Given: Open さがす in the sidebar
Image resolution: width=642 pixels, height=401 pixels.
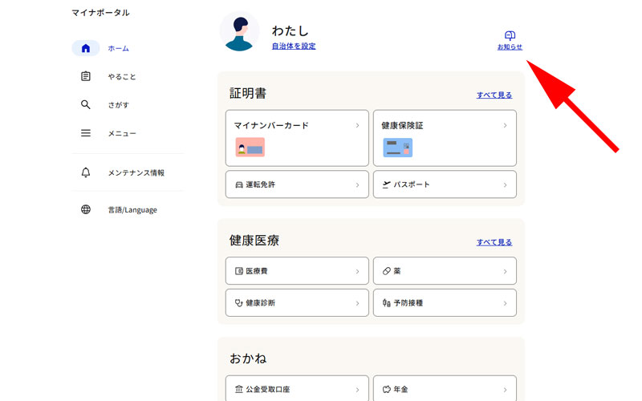Looking at the screenshot, I should click(x=118, y=105).
